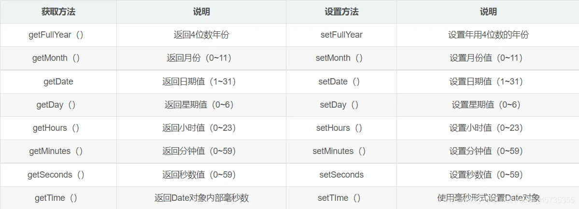The image size is (579, 209).
Task: Select the getHours() cell
Action: click(x=56, y=128)
